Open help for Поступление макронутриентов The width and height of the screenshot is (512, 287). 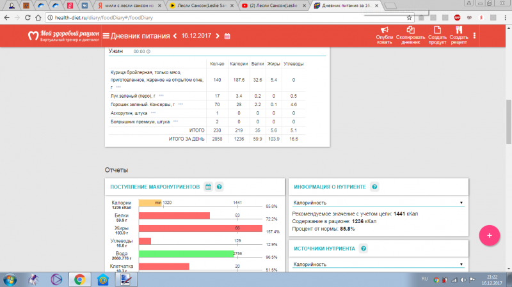[x=220, y=187]
